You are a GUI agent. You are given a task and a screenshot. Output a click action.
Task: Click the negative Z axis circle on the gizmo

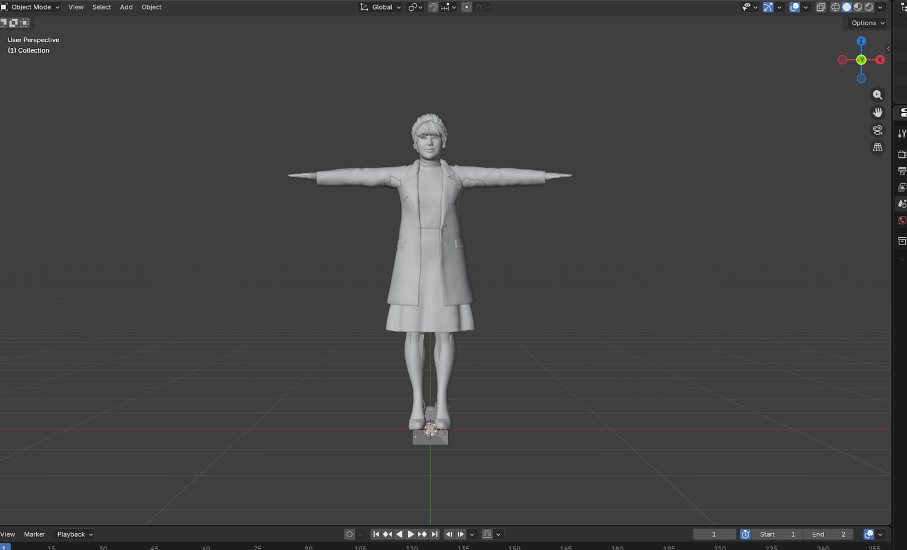[x=861, y=79]
